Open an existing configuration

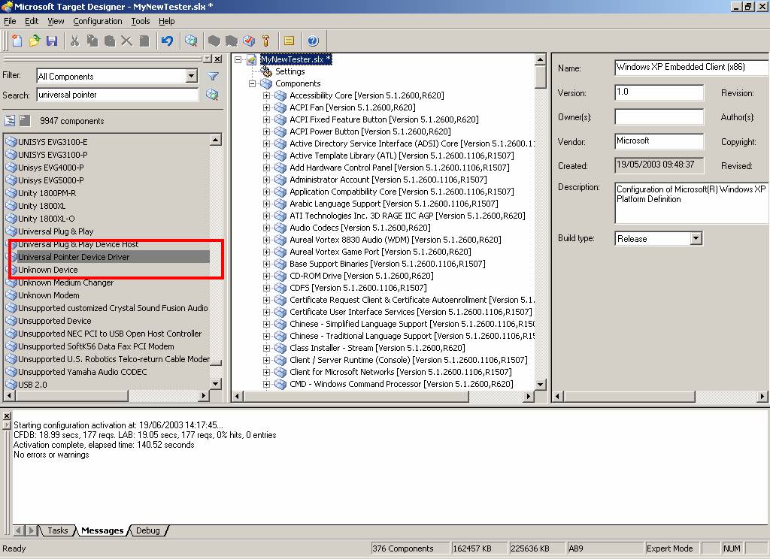tap(34, 41)
